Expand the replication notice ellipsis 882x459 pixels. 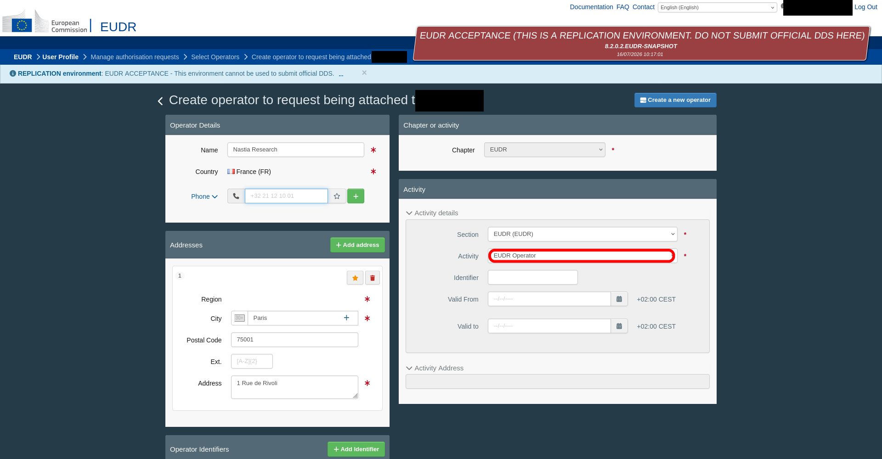click(x=341, y=74)
